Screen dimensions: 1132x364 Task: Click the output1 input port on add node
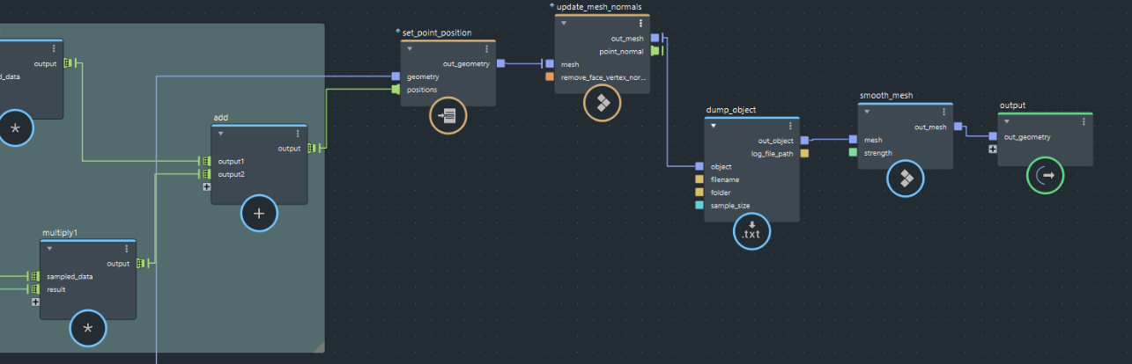point(206,161)
